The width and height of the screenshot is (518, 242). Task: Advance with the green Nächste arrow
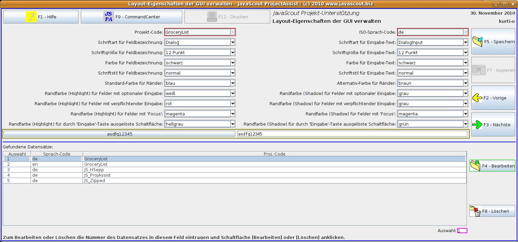coord(477,125)
